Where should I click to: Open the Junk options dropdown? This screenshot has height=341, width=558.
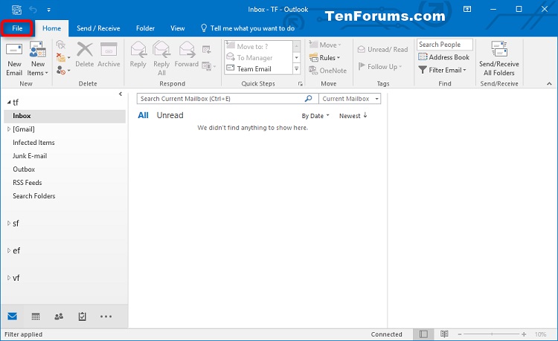click(x=63, y=71)
